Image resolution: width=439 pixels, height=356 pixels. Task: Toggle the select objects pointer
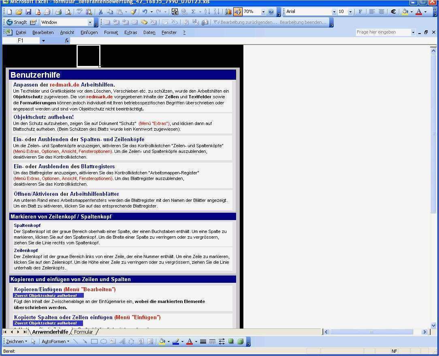point(34,341)
